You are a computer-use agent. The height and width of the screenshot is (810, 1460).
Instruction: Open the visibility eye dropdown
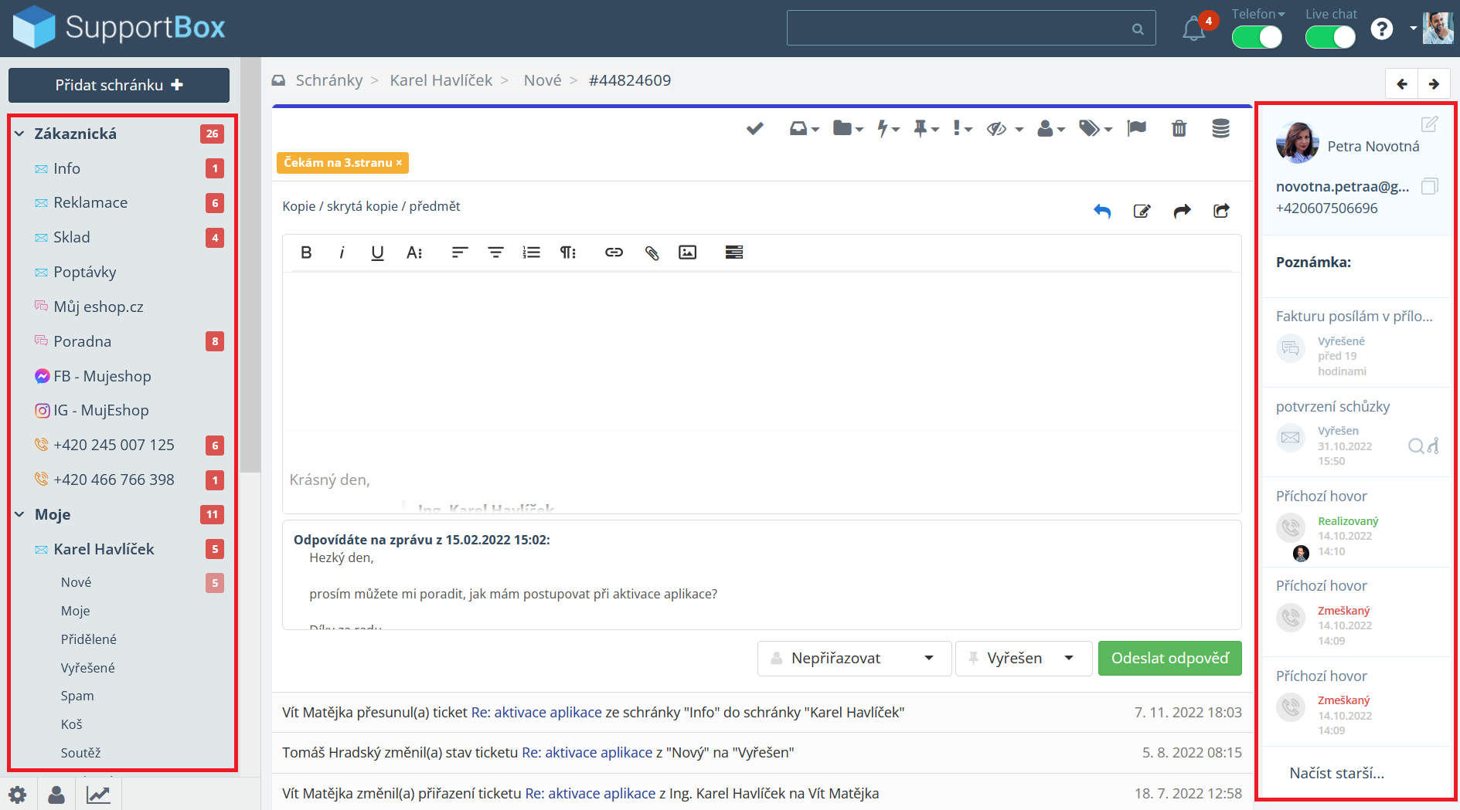tap(1004, 129)
